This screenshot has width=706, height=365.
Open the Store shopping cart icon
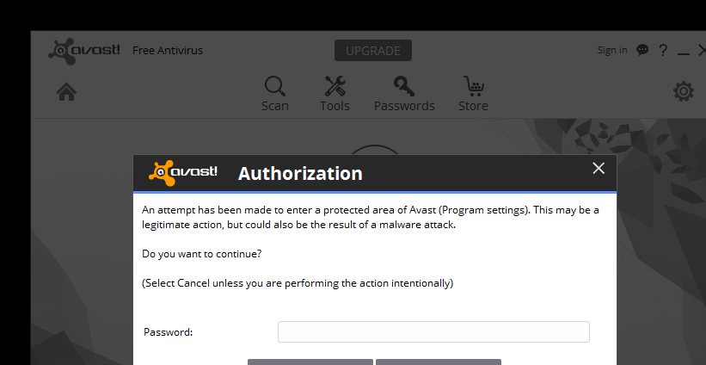point(472,87)
